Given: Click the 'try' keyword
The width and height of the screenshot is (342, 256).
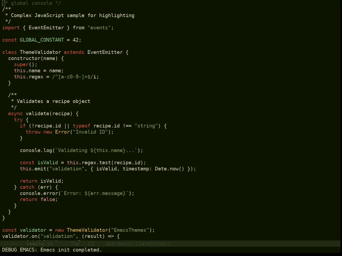Looking at the screenshot, I should [x=18, y=120].
